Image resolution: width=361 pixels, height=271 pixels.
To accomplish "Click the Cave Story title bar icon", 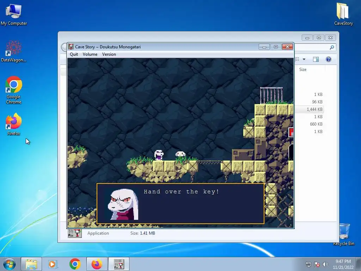I will [71, 47].
